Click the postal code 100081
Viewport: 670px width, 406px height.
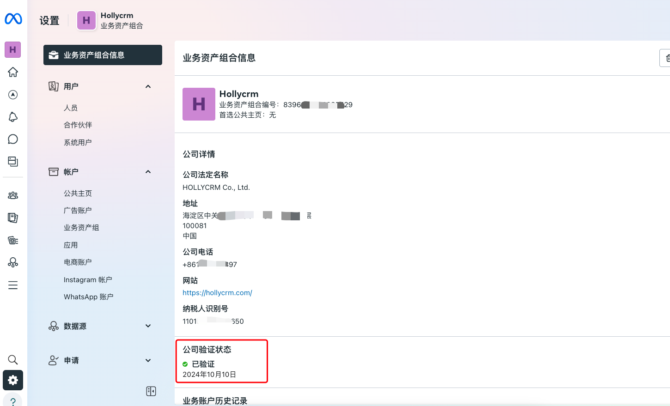click(x=195, y=226)
